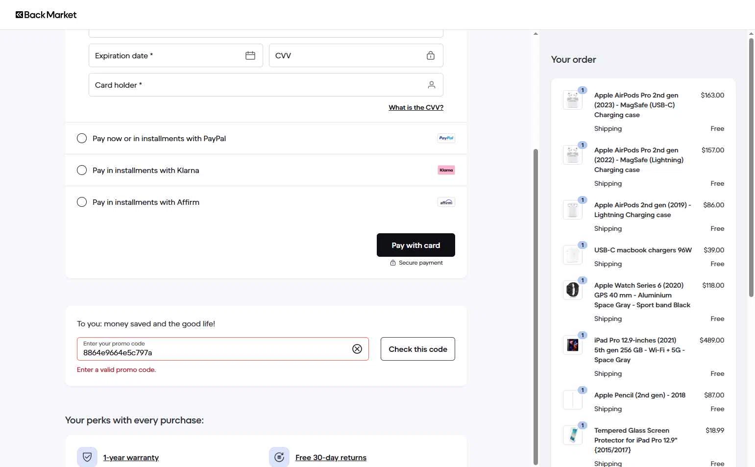Click the Enter a valid promo code error
The image size is (755, 467).
tap(116, 369)
